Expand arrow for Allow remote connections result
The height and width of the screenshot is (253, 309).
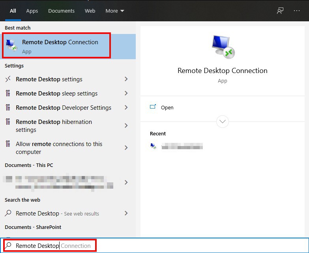[x=126, y=148]
